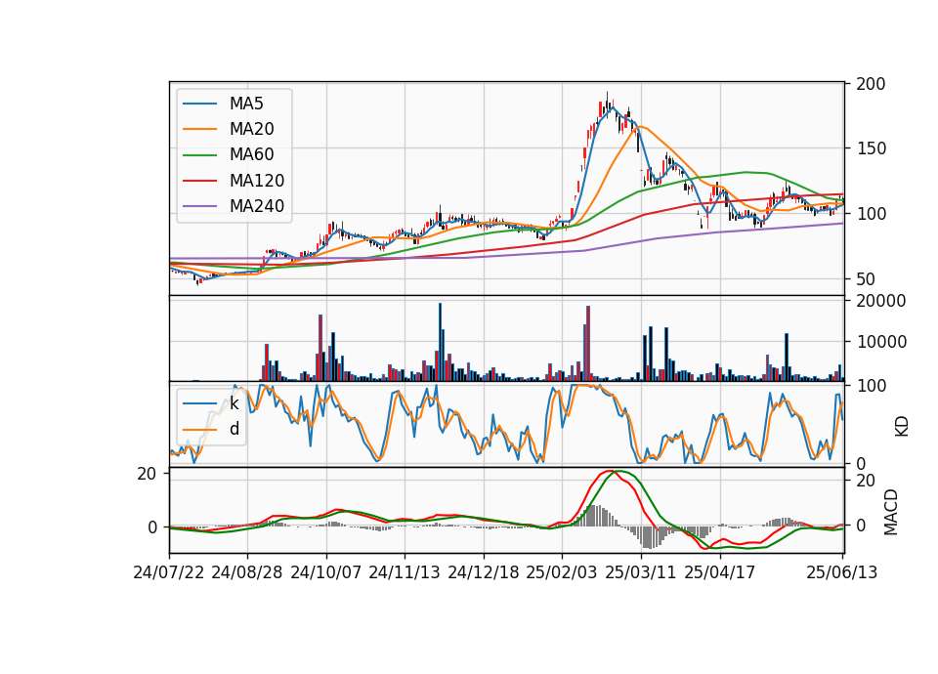Click the date label 24/08/28
The width and height of the screenshot is (938, 674).
coord(247,572)
